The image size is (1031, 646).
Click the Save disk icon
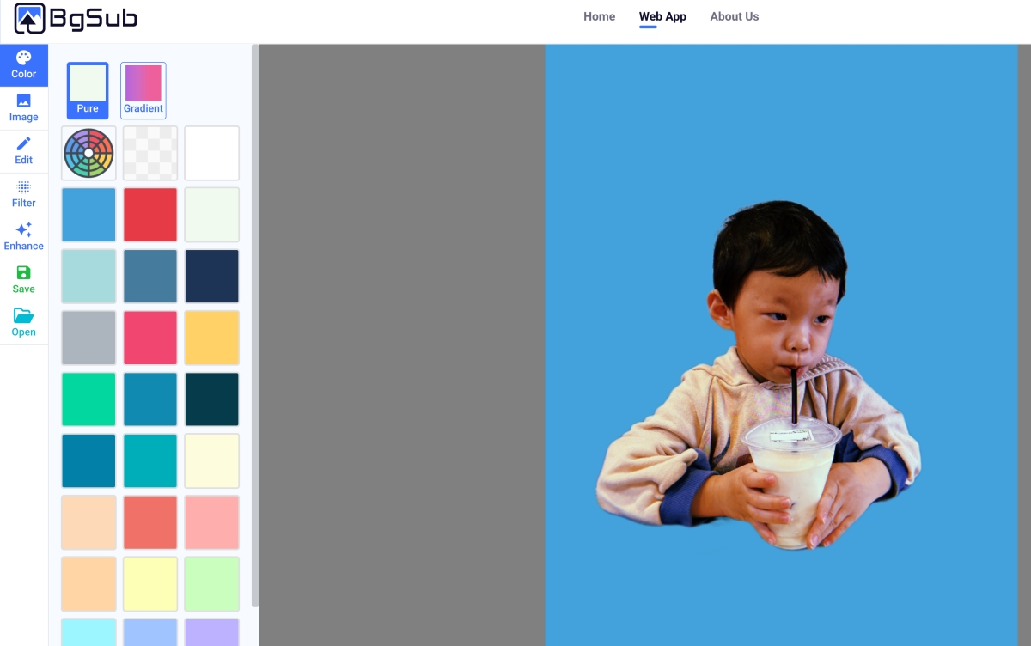24,280
